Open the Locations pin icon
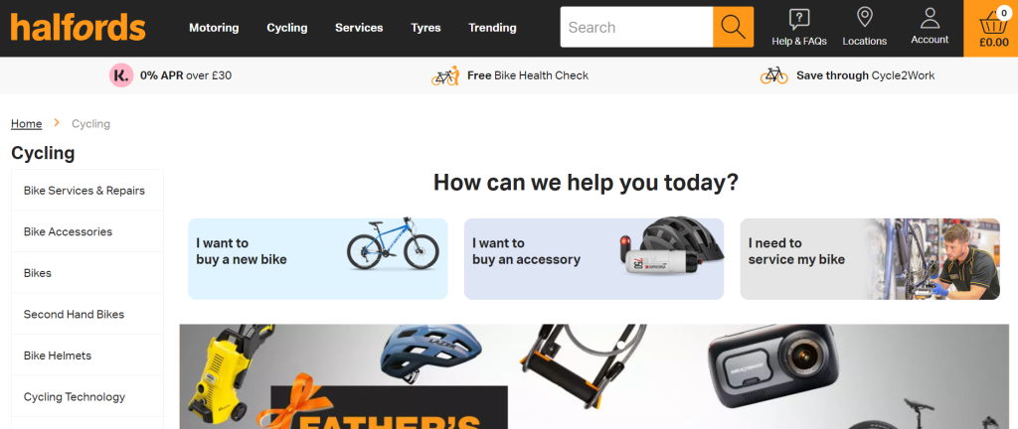Image resolution: width=1018 pixels, height=429 pixels. tap(864, 18)
